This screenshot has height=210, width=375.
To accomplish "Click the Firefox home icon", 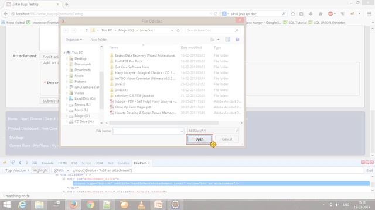I will pos(321,14).
